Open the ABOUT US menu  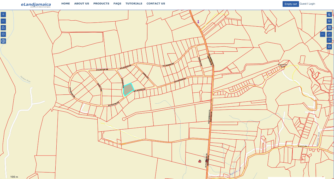(x=81, y=4)
